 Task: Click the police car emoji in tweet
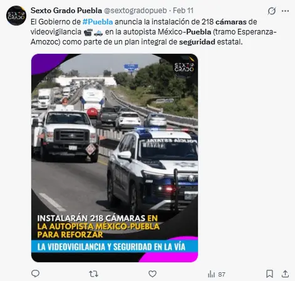98,33
